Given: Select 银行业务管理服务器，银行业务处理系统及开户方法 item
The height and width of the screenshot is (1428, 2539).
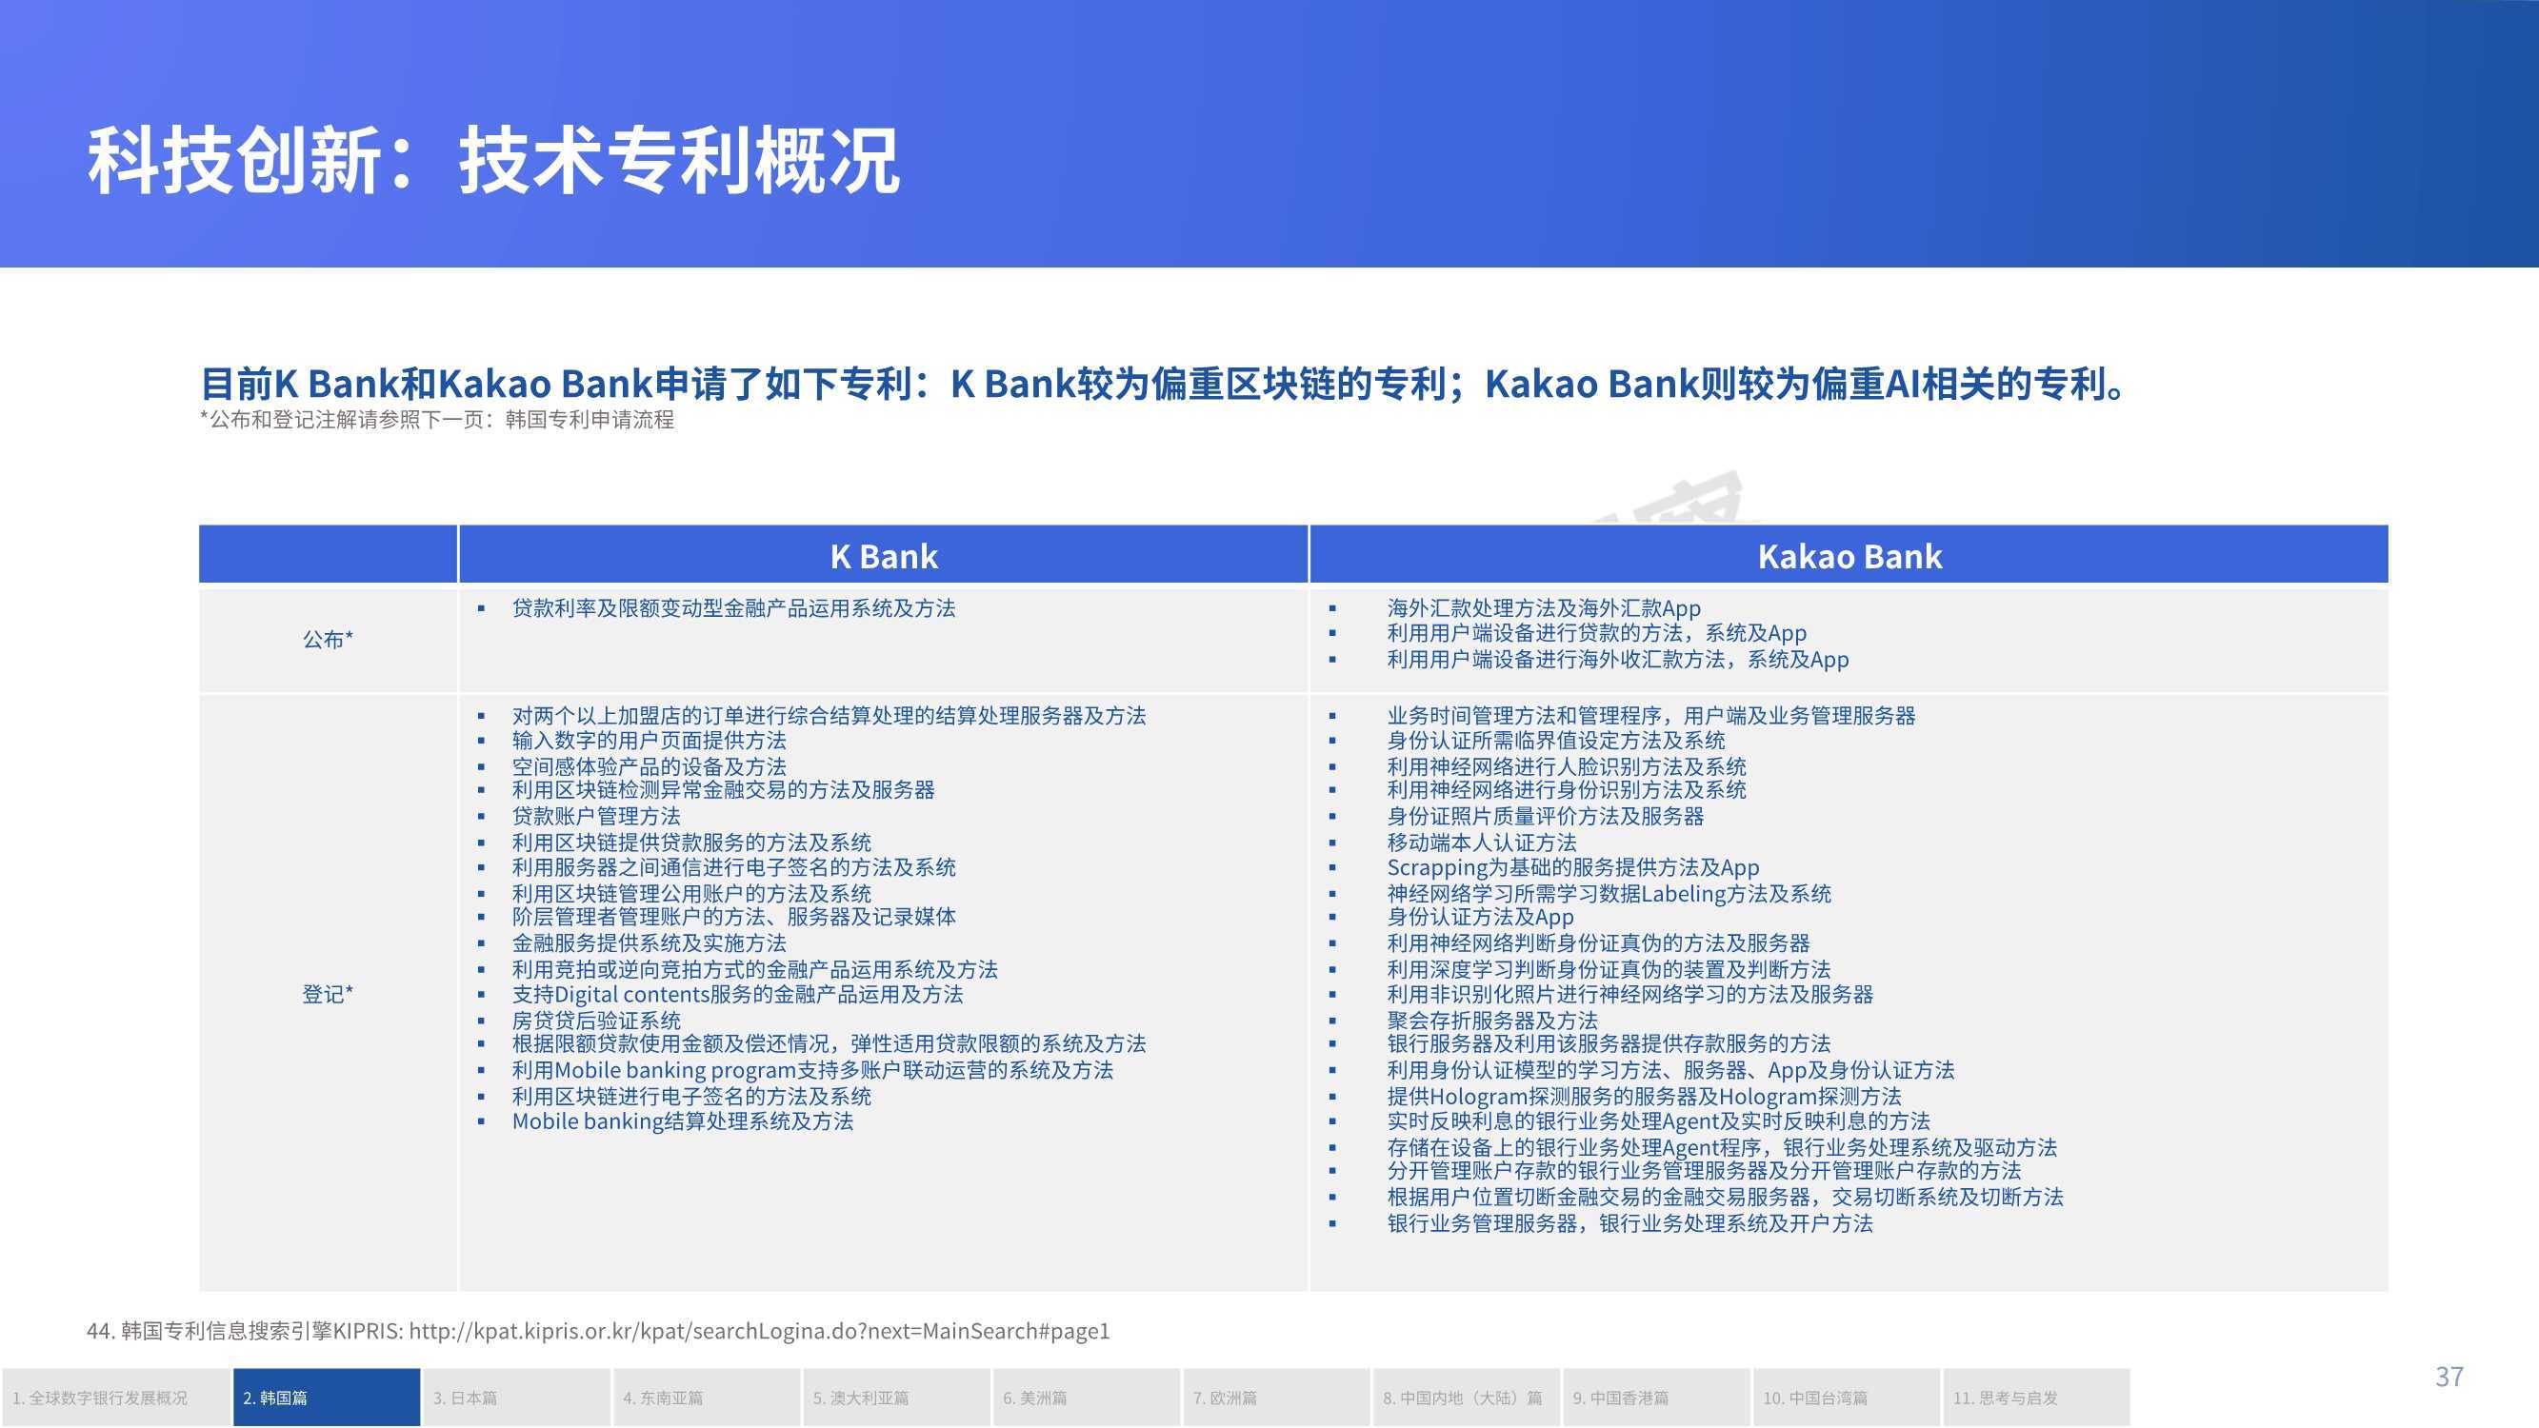Looking at the screenshot, I should tap(1629, 1224).
